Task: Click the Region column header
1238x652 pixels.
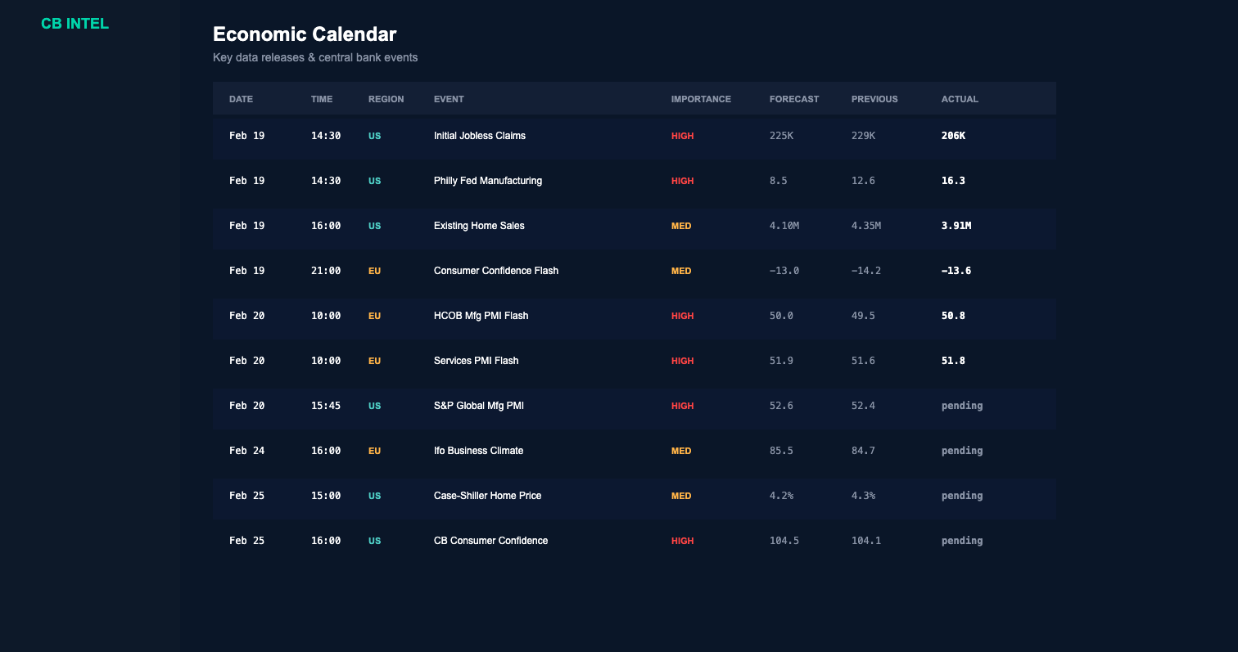Action: click(386, 99)
